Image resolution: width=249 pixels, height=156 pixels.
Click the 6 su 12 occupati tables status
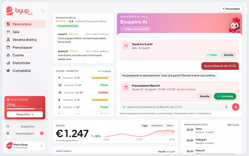point(166,151)
